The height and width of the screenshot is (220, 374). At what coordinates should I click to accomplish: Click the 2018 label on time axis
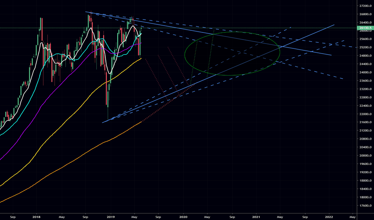click(36, 217)
